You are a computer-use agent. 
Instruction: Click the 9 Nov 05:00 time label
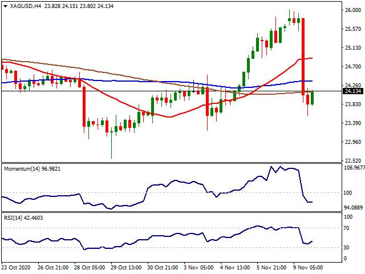309,267
